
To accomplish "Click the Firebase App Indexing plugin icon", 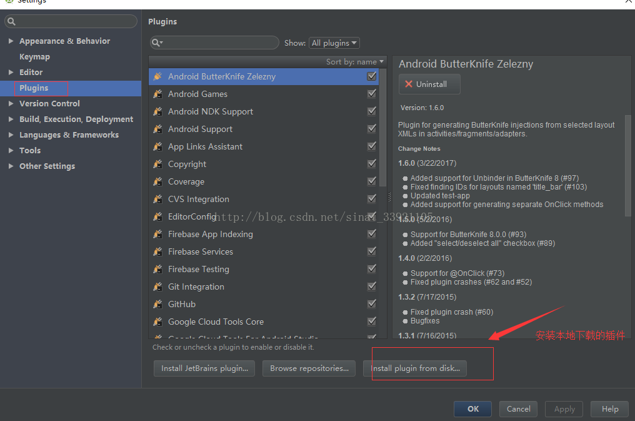I will 158,234.
